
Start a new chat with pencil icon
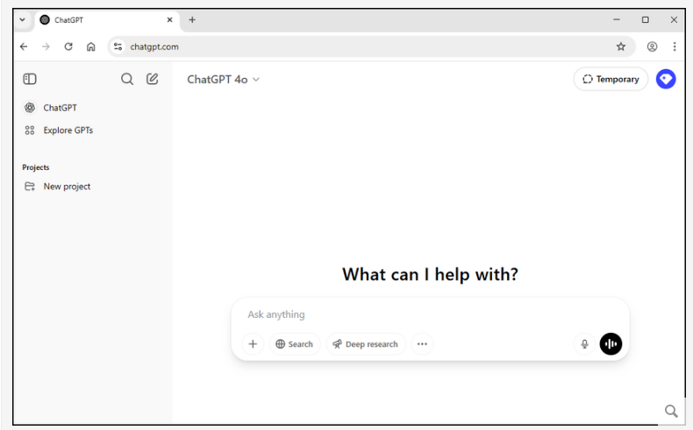pyautogui.click(x=153, y=79)
